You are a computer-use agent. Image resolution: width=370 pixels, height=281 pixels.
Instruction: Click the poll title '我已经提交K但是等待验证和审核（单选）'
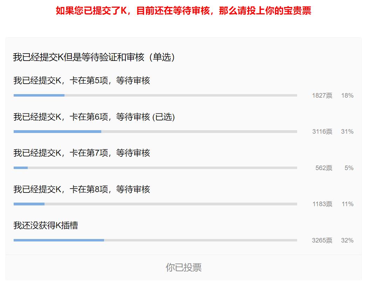(x=94, y=57)
